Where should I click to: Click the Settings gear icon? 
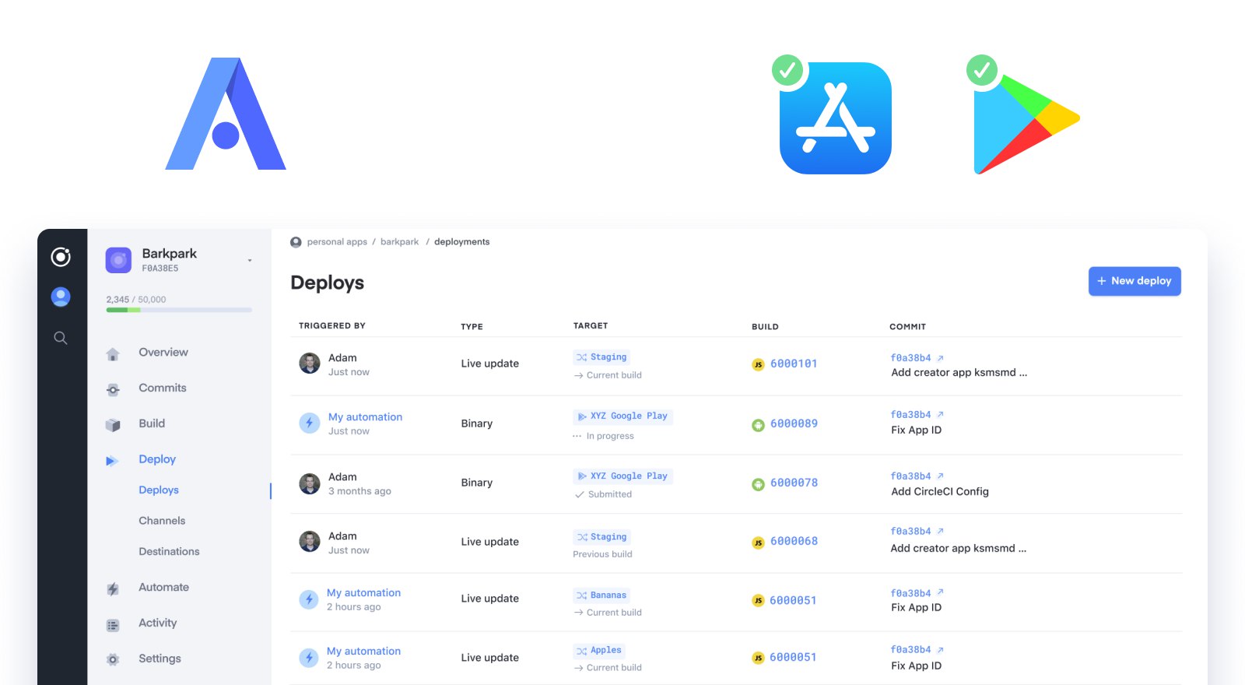(x=113, y=660)
